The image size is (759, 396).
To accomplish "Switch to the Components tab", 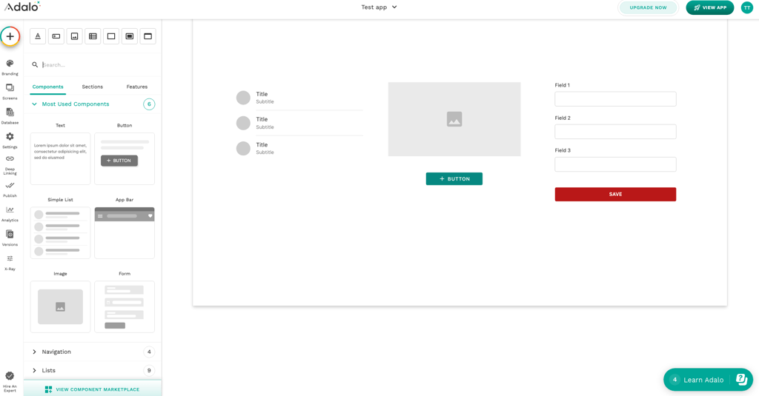I will pyautogui.click(x=48, y=87).
